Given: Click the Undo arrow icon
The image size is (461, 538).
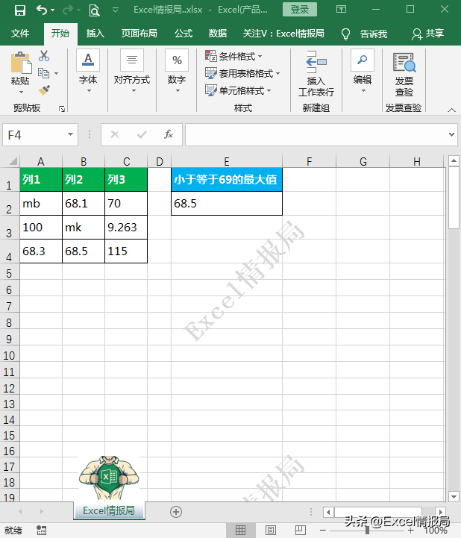Looking at the screenshot, I should click(x=42, y=10).
